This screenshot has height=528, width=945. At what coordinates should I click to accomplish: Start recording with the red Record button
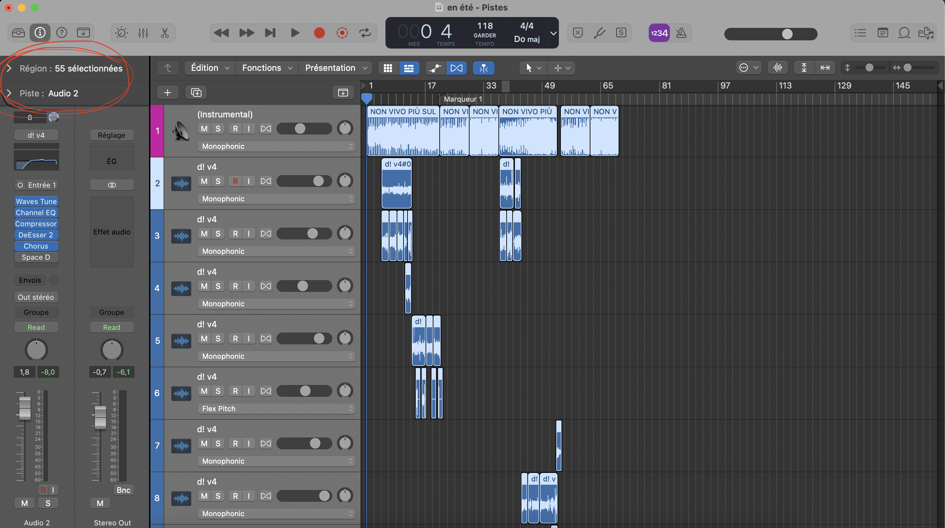click(319, 33)
